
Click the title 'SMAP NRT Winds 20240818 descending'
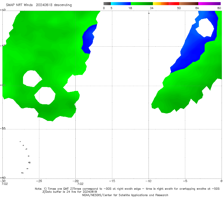point(39,5)
